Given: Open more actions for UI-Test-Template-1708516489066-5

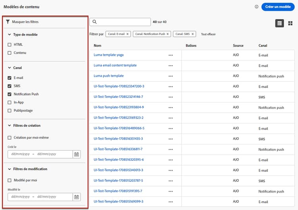Looking at the screenshot, I should [x=171, y=128].
